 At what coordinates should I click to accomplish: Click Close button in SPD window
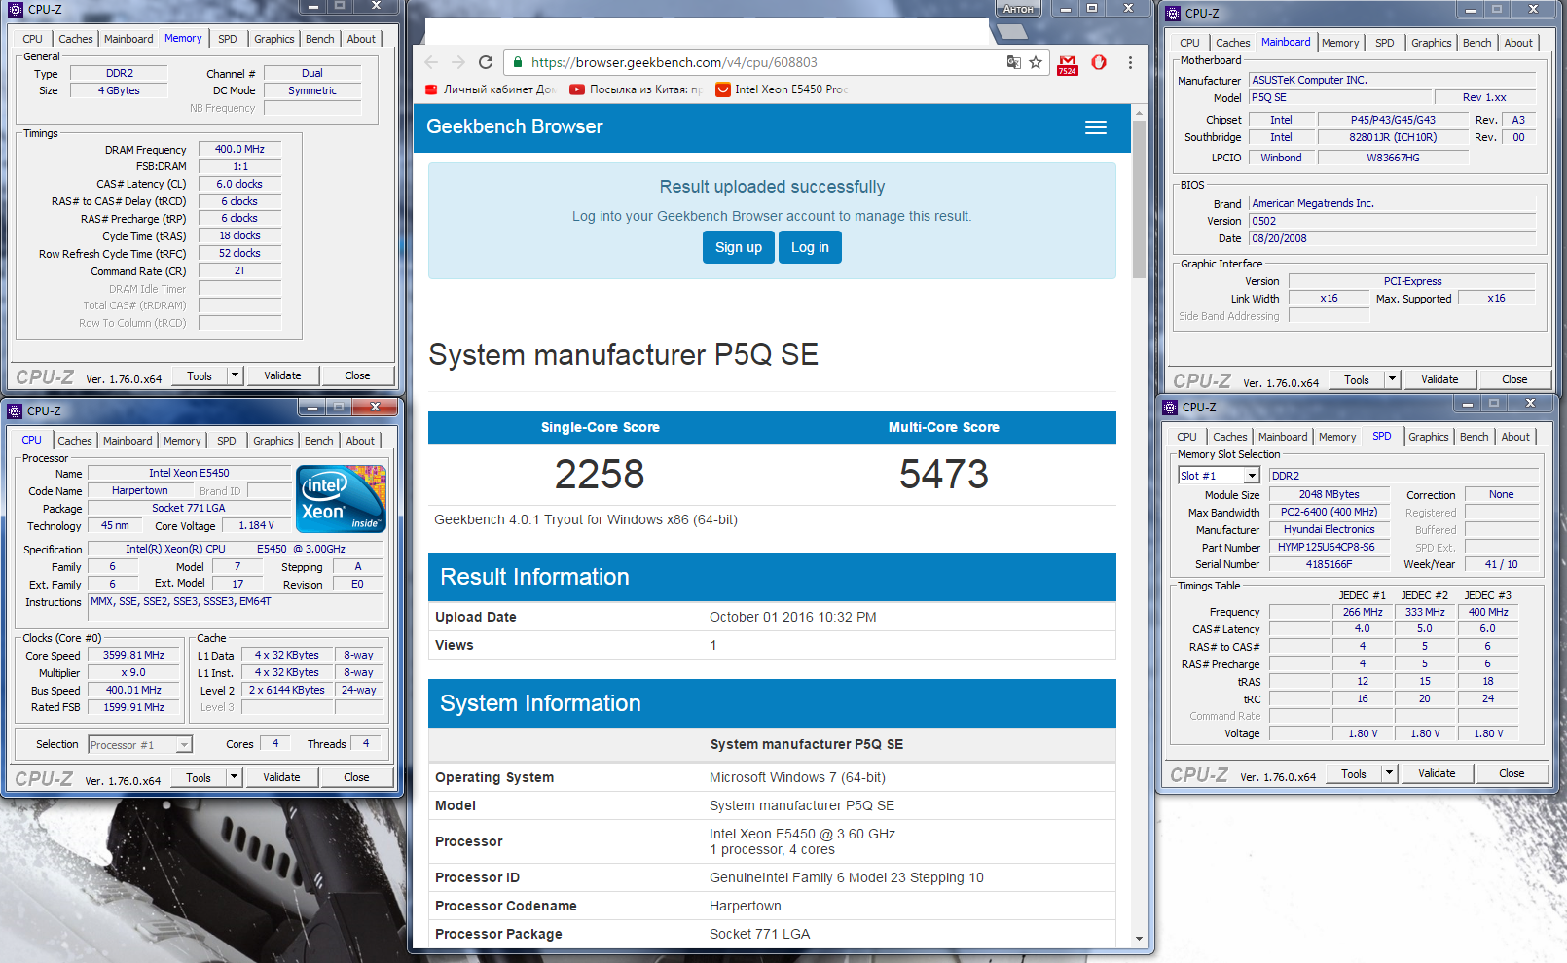click(1511, 773)
